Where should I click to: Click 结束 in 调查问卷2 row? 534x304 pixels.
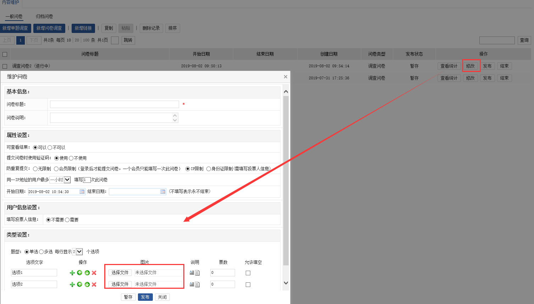point(504,66)
